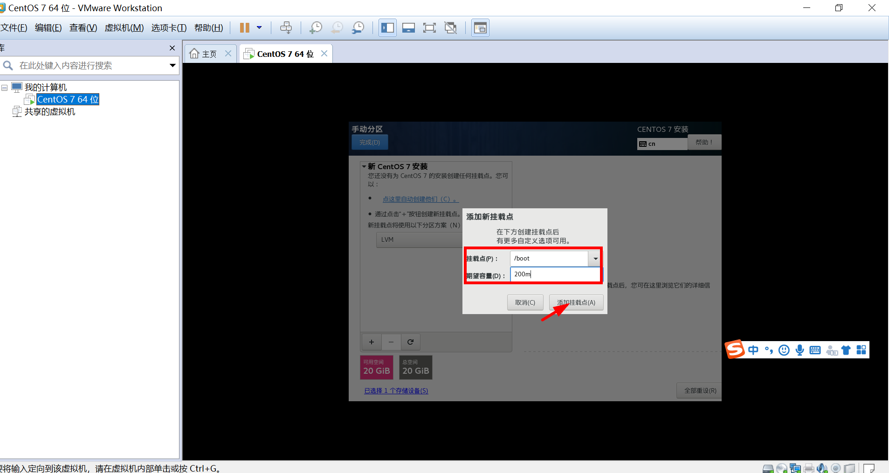
Task: Open the power options dropdown arrow
Action: click(259, 27)
